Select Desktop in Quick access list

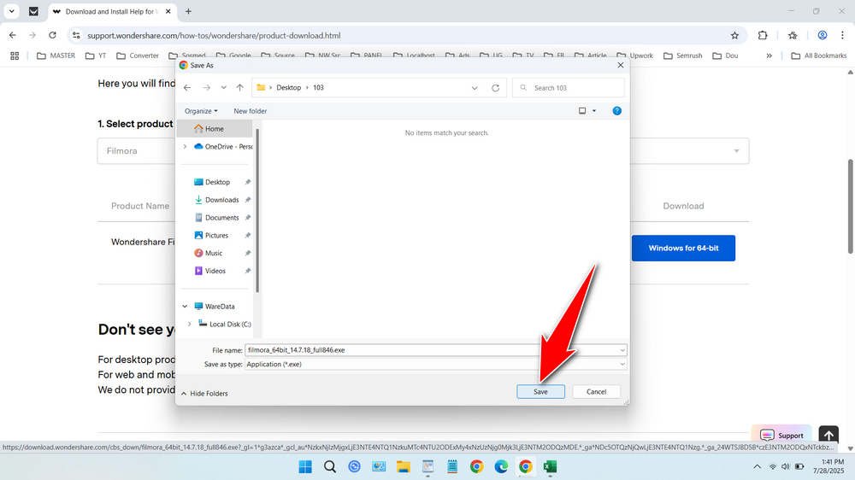click(217, 182)
